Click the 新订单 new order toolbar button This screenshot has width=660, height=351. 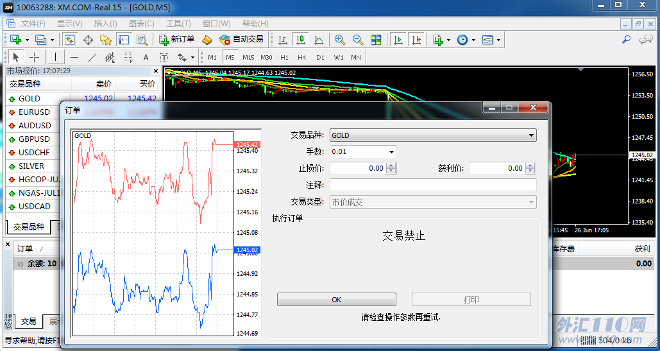[x=176, y=40]
